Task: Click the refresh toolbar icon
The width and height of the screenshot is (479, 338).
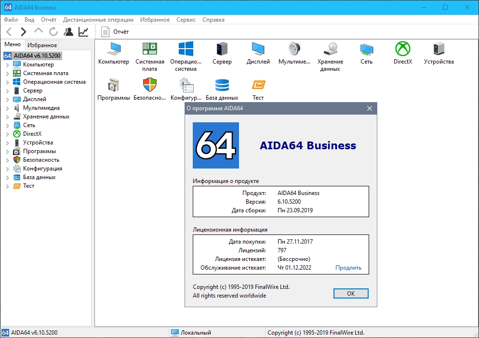Action: click(x=53, y=31)
